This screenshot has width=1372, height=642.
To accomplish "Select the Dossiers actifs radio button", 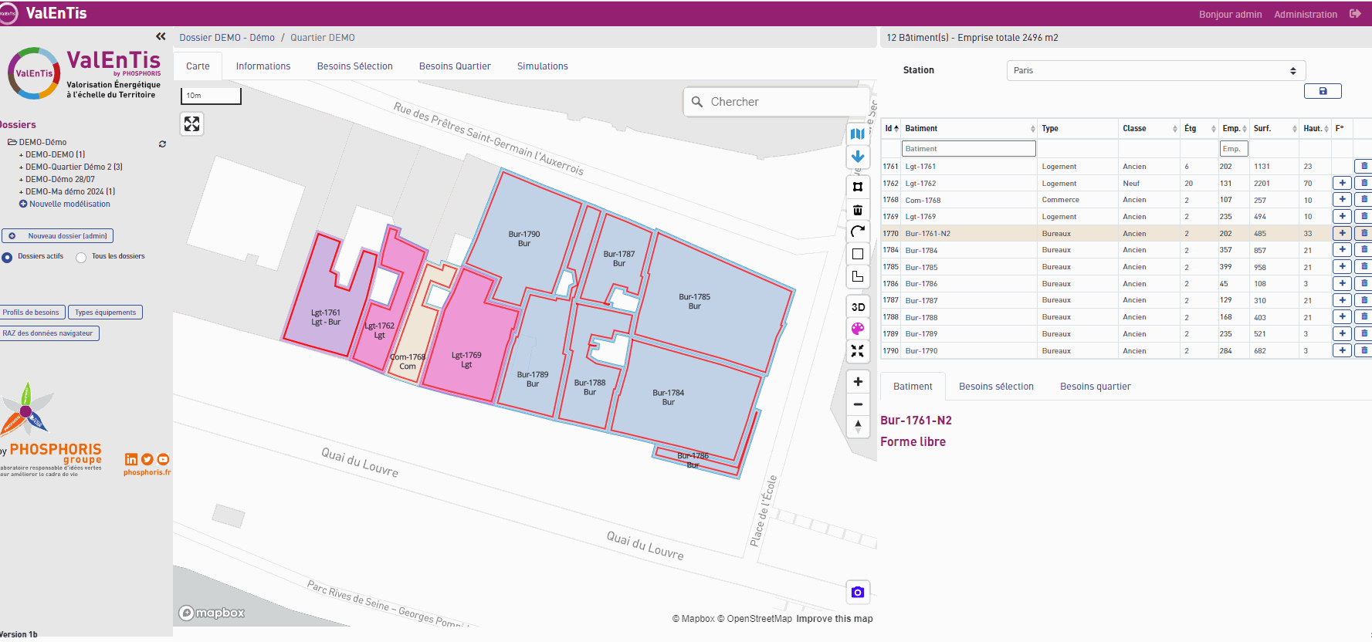I will click(7, 257).
